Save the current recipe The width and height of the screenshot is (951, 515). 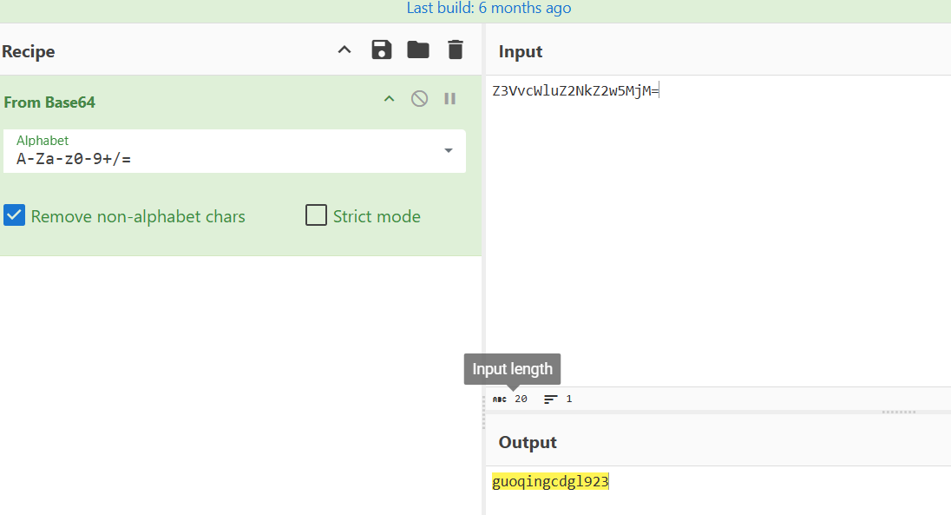(382, 50)
